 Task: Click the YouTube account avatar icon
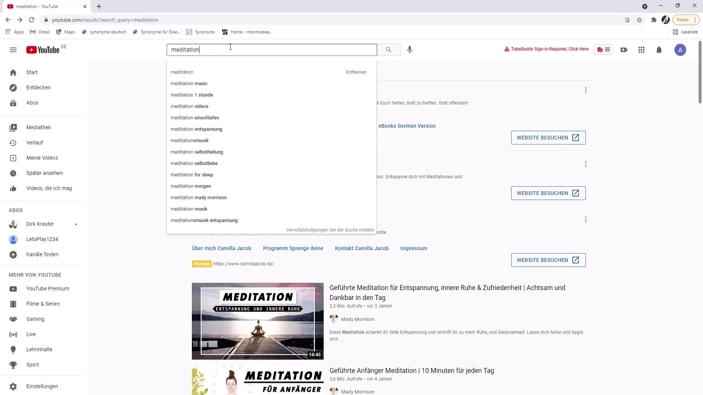click(680, 50)
